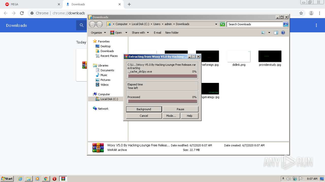Click the Chrome downloads search icon

tap(82, 25)
